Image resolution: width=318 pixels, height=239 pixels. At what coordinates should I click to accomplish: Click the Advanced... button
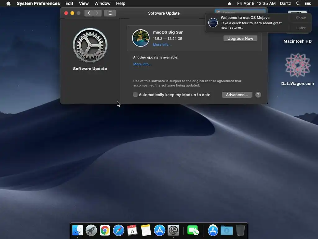[x=237, y=95]
